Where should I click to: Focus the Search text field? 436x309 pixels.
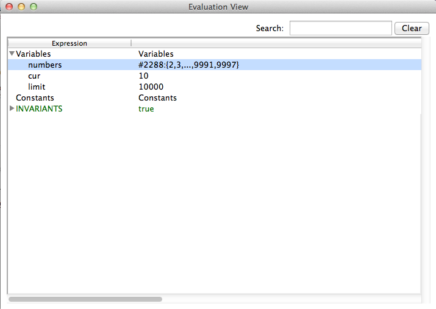tap(340, 28)
